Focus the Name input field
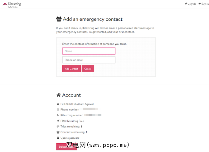Image resolution: width=209 pixels, height=152 pixels. click(x=89, y=51)
